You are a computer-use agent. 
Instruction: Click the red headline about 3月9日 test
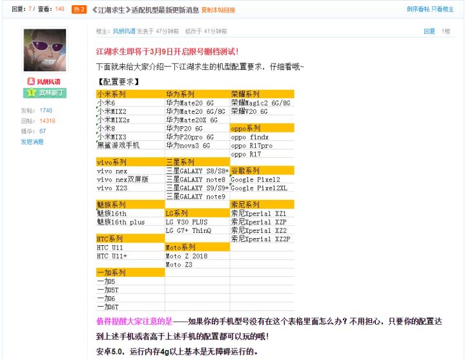click(167, 52)
